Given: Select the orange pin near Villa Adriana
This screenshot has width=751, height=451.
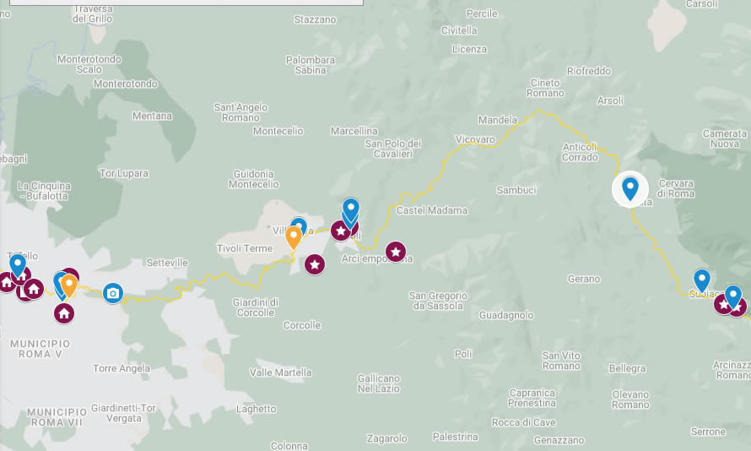Looking at the screenshot, I should (294, 237).
